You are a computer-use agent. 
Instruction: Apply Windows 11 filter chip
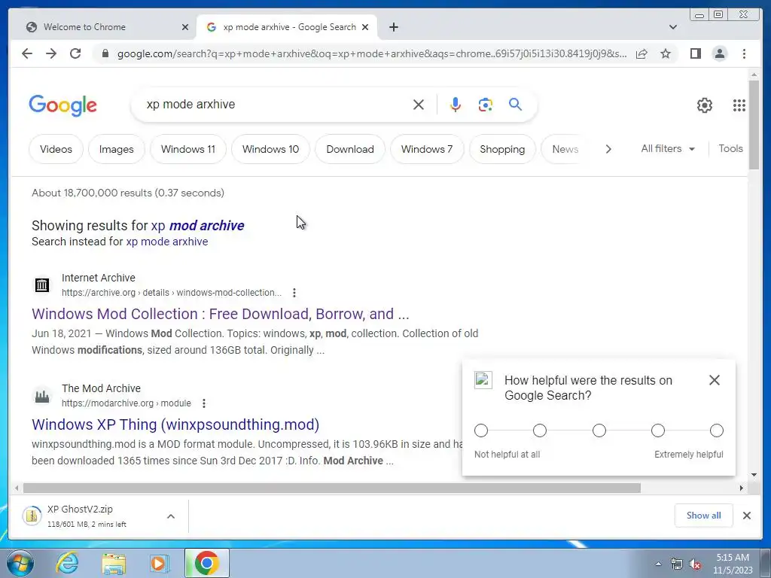187,149
